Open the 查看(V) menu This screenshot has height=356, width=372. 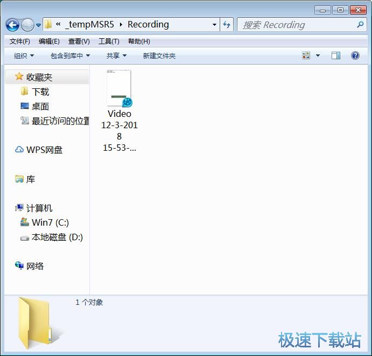pyautogui.click(x=79, y=41)
